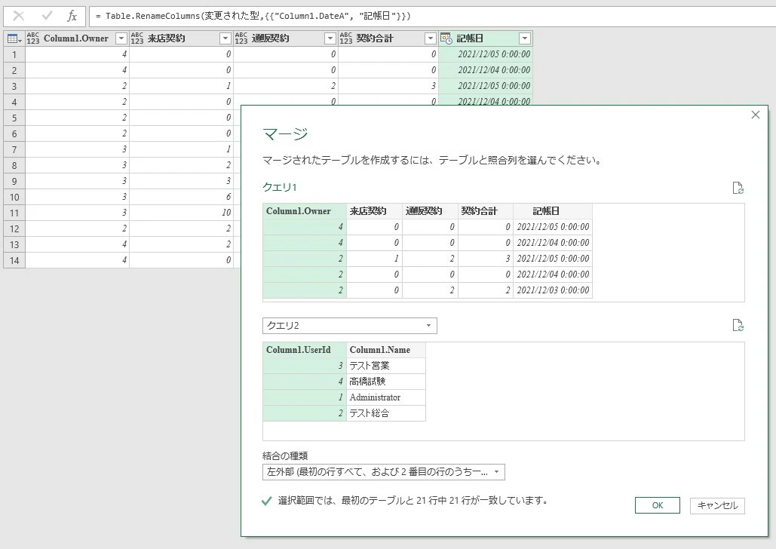Click the fx function icon
776x549 pixels.
(x=72, y=16)
